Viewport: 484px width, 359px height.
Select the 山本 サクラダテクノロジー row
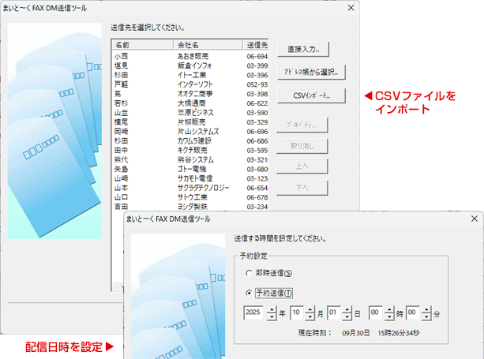point(189,188)
